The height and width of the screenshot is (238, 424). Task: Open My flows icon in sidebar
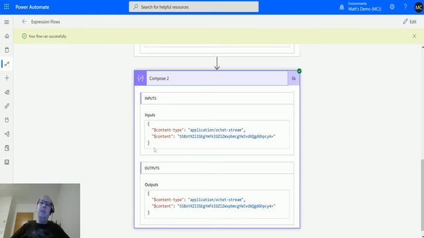7,64
